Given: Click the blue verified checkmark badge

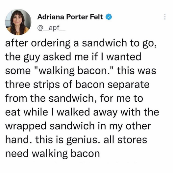Looking at the screenshot, I should (109, 17).
